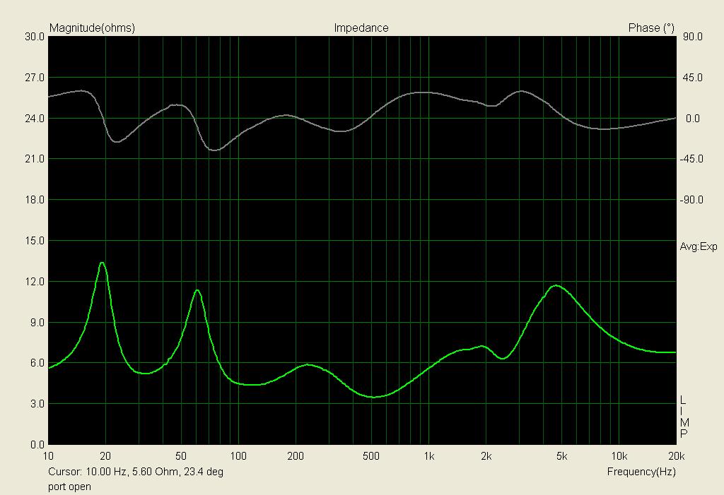The width and height of the screenshot is (724, 495).
Task: Click the 27.0 magnitude axis value
Action: tap(35, 78)
